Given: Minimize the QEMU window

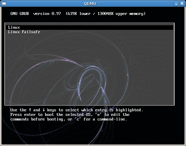Looking at the screenshot, I should coord(176,3).
